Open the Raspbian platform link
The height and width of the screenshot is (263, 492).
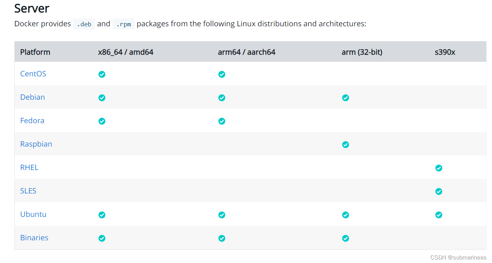pyautogui.click(x=36, y=144)
